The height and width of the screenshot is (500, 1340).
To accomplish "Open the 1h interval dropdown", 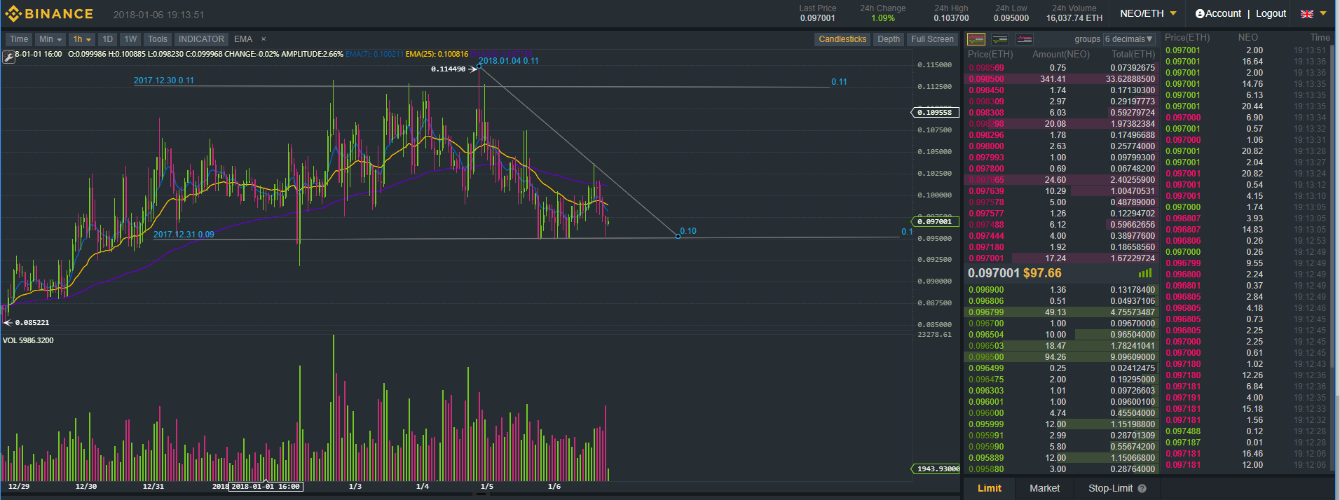I will [x=83, y=39].
